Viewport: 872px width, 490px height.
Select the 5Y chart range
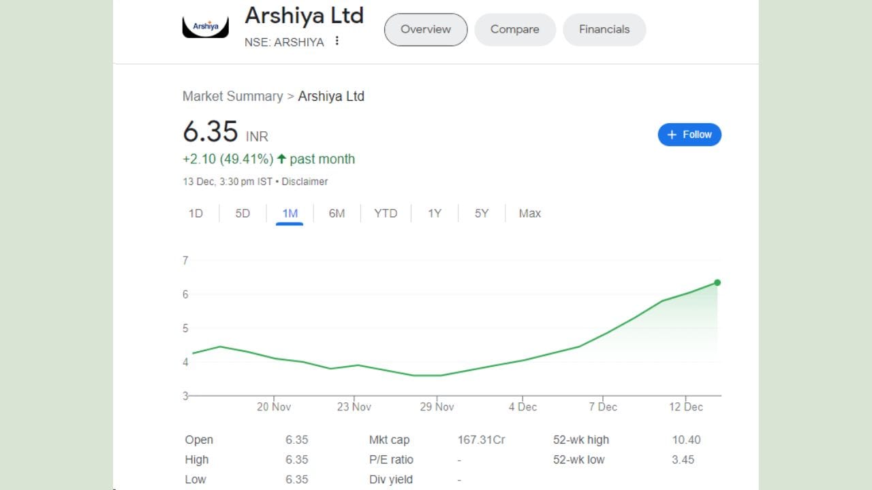[482, 214]
